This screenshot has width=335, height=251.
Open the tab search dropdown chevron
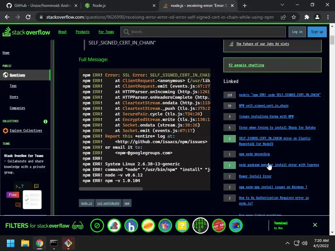pyautogui.click(x=282, y=5)
